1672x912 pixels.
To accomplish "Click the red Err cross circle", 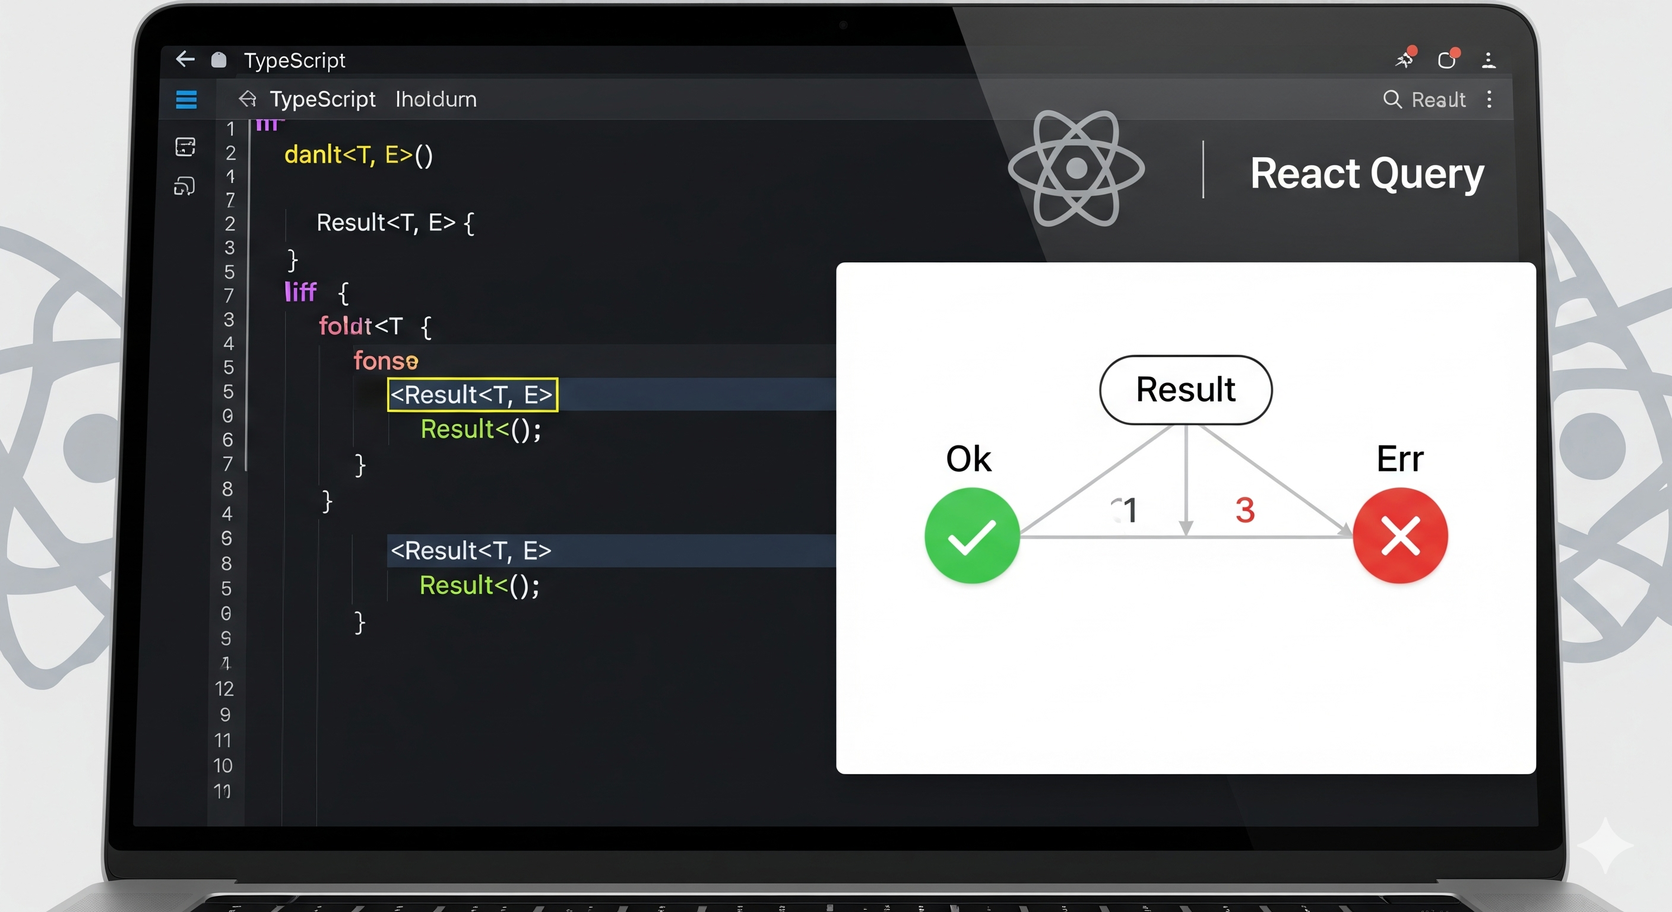I will click(x=1400, y=535).
